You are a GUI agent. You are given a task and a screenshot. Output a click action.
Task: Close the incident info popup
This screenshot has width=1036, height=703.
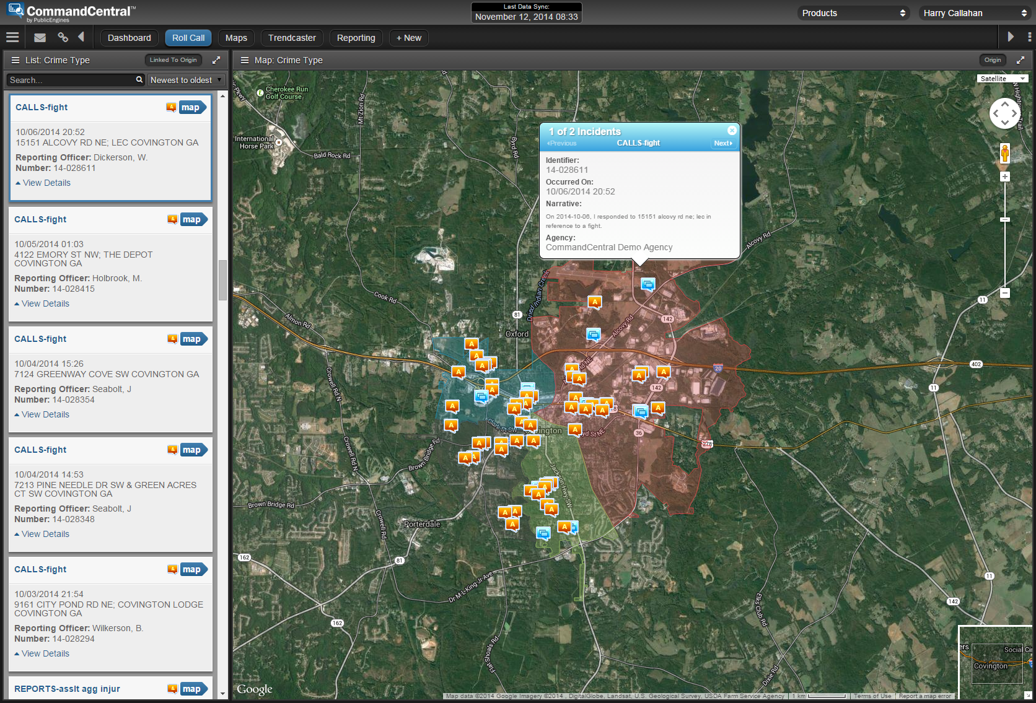tap(732, 131)
